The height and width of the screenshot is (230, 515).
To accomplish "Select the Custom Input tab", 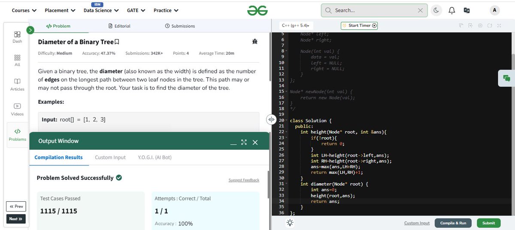I will pyautogui.click(x=110, y=157).
